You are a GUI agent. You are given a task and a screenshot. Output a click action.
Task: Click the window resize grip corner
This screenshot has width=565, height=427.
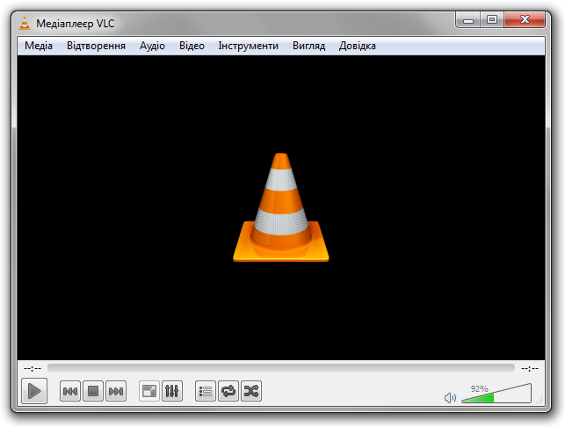coord(540,401)
